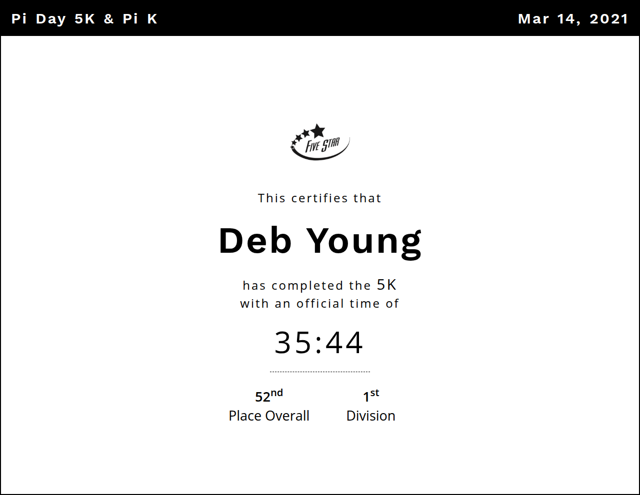Click the "st" superscript after 1
The image size is (640, 495).
(374, 393)
